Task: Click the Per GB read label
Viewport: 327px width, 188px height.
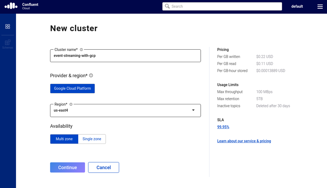Action: [x=227, y=64]
